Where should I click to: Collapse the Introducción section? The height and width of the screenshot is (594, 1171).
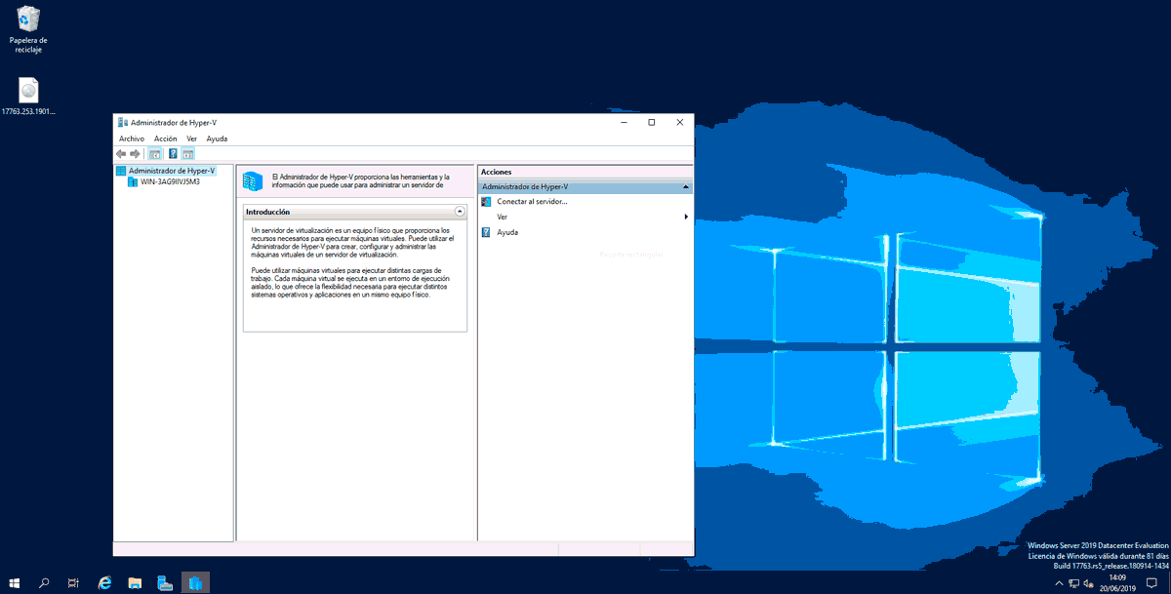460,211
